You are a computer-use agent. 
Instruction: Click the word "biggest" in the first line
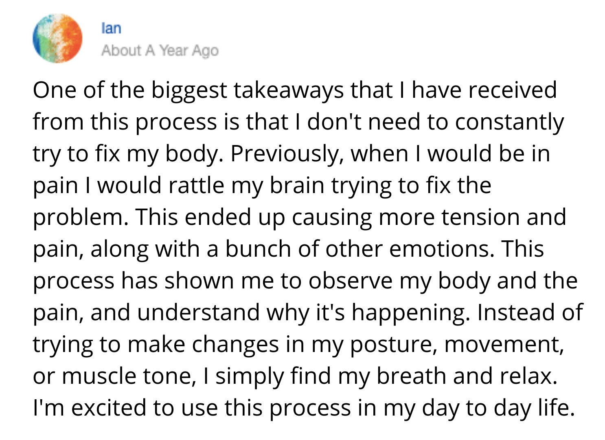pyautogui.click(x=189, y=90)
